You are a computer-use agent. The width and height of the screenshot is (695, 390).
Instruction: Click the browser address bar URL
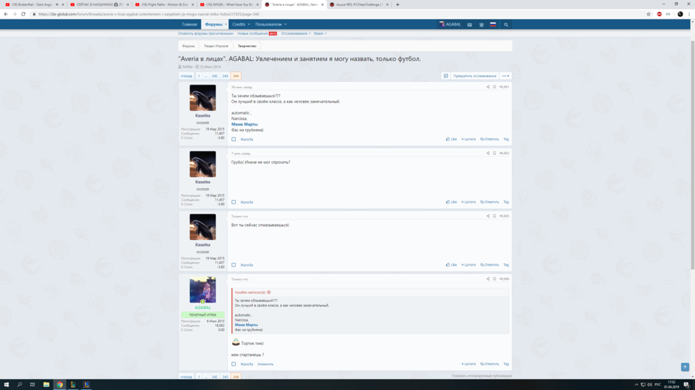coord(208,14)
